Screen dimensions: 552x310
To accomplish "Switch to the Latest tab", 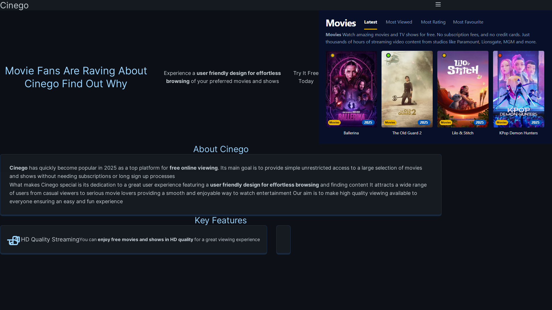I will [371, 22].
